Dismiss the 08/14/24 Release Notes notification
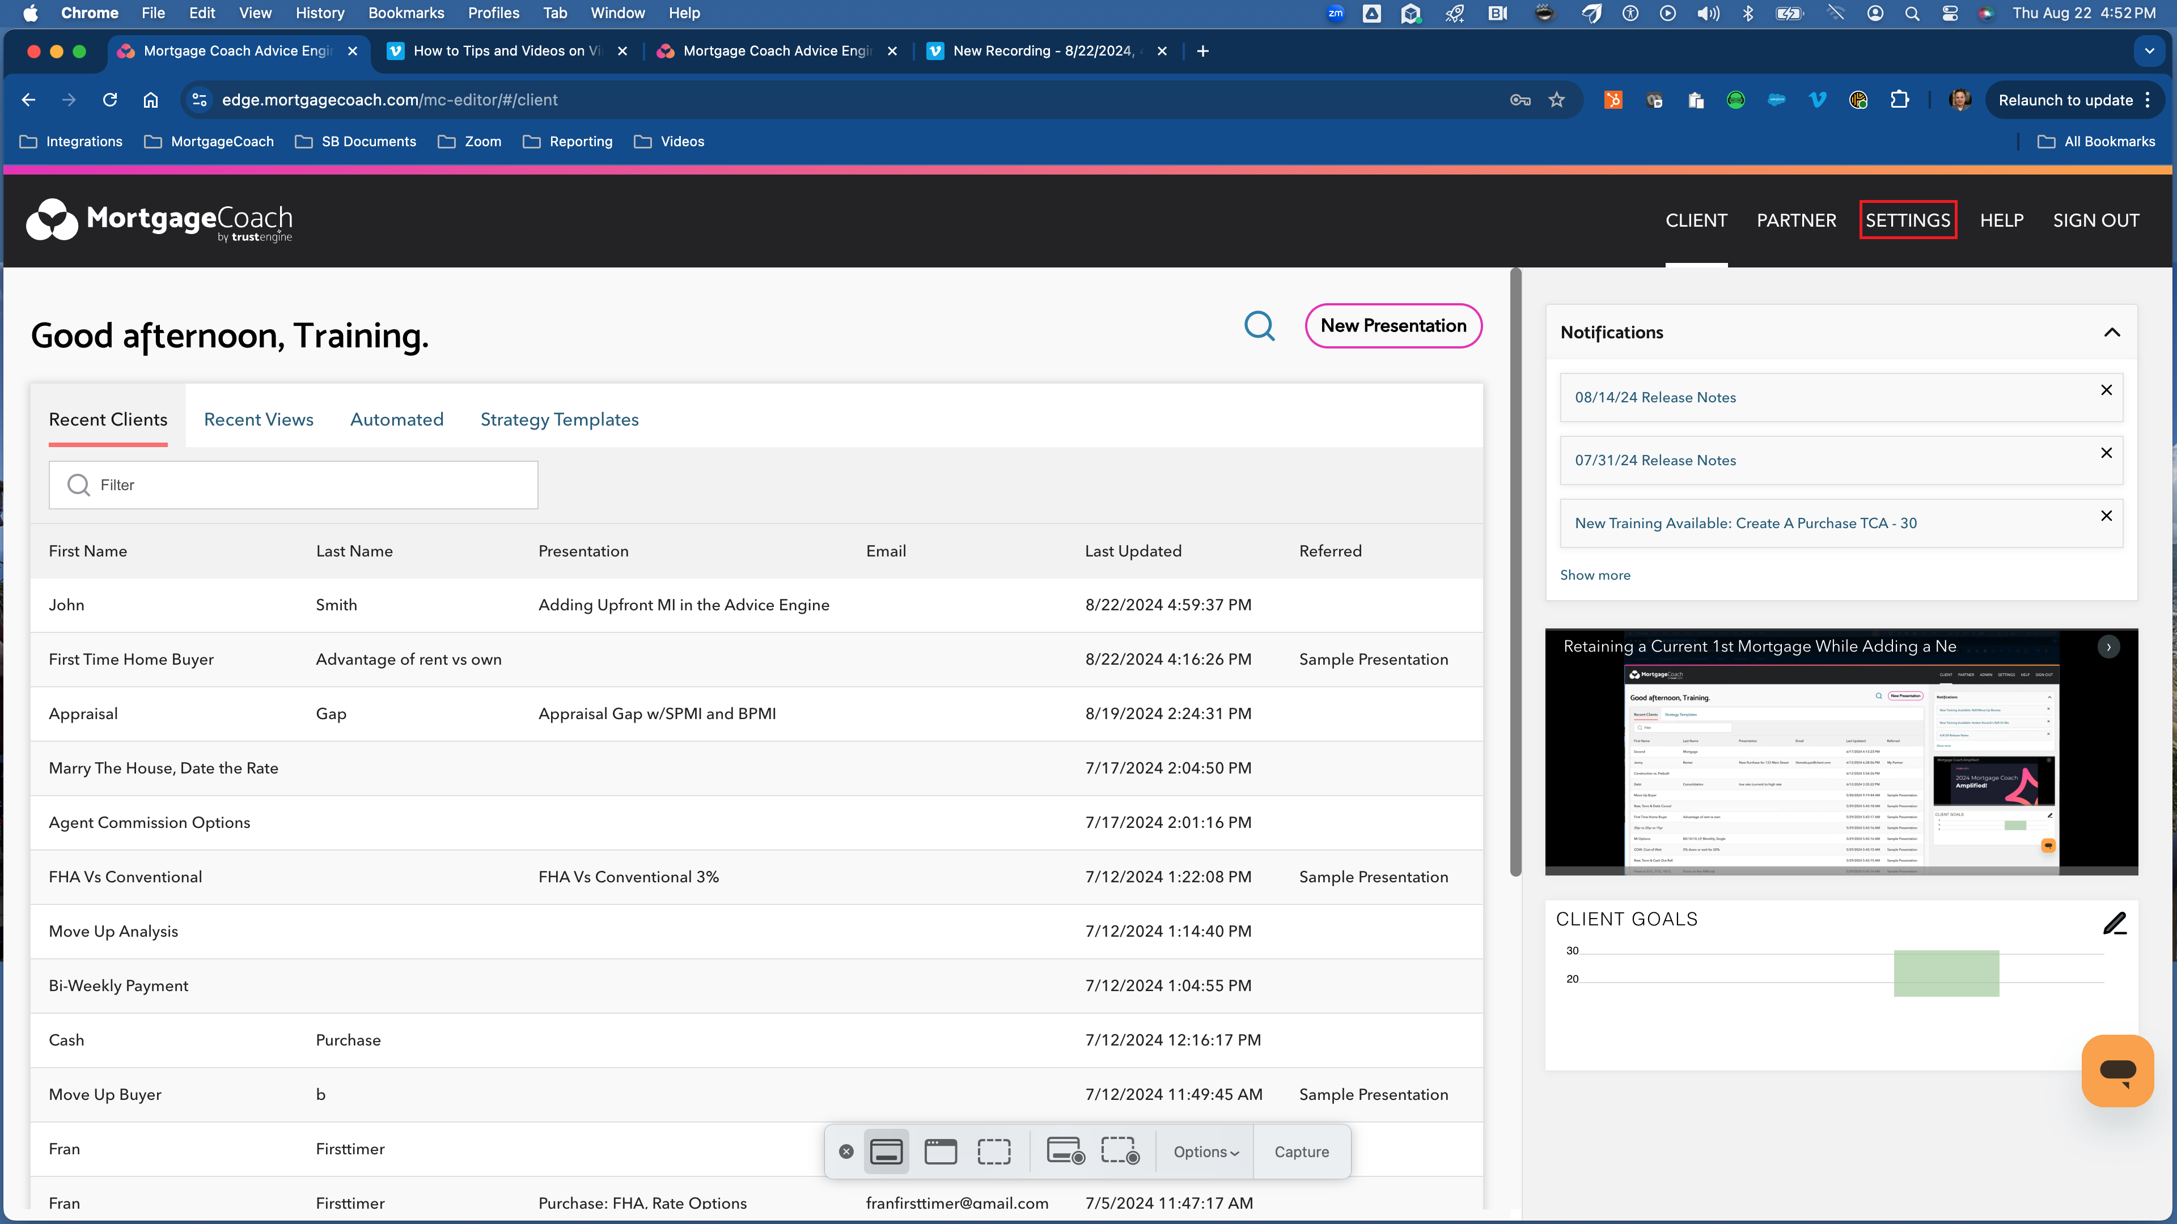Screen dimensions: 2177x1224 [2106, 389]
